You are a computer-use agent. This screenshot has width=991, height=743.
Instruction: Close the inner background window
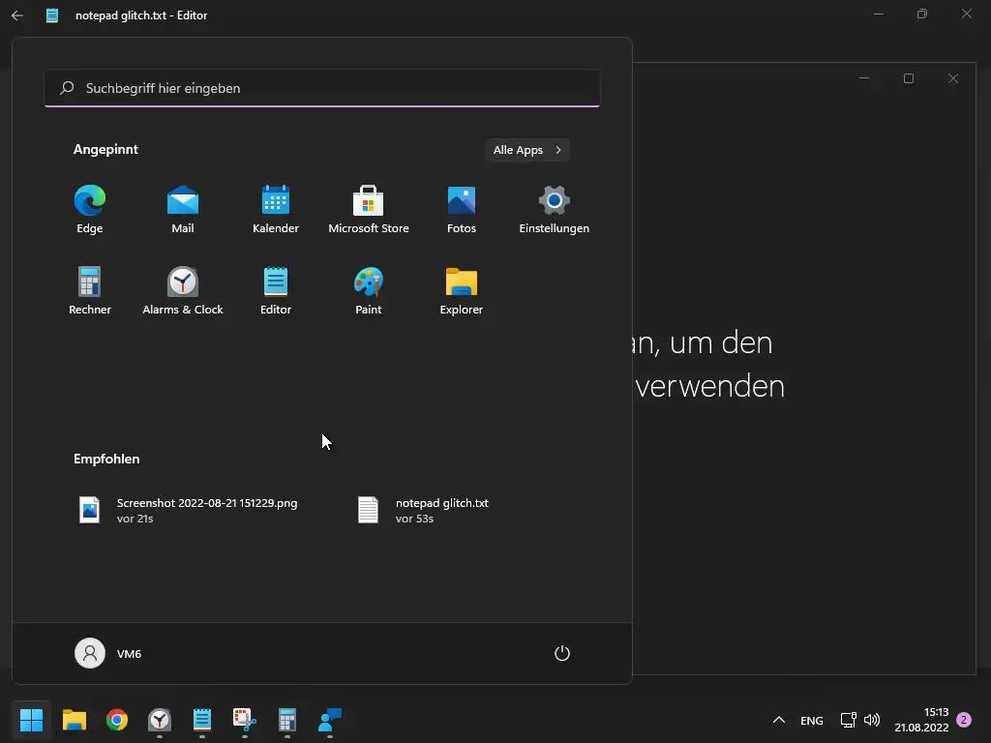coord(953,78)
